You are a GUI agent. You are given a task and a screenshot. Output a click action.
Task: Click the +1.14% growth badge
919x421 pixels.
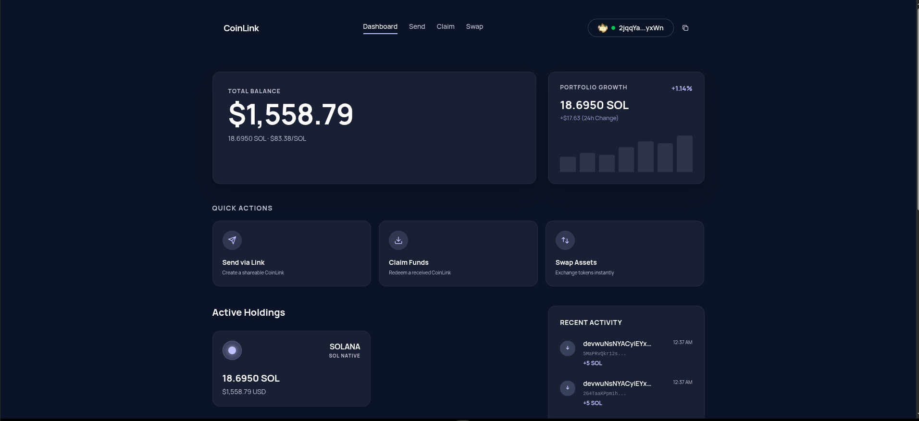pos(682,88)
